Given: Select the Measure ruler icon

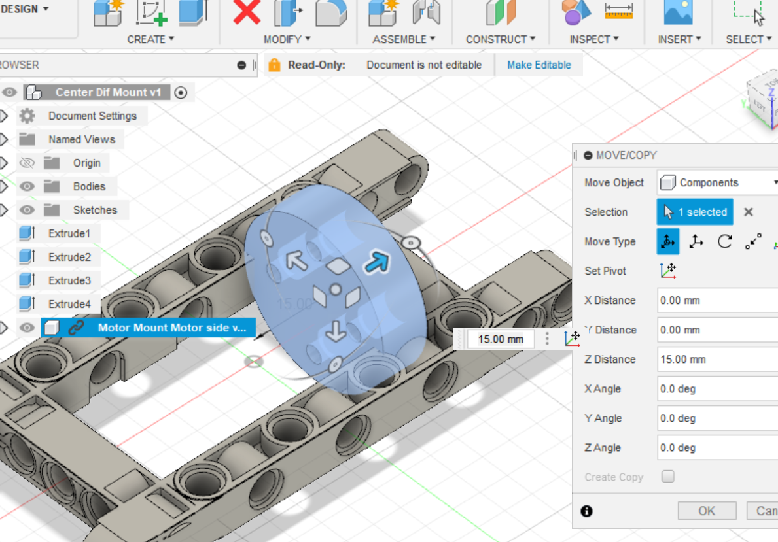Looking at the screenshot, I should pyautogui.click(x=619, y=11).
